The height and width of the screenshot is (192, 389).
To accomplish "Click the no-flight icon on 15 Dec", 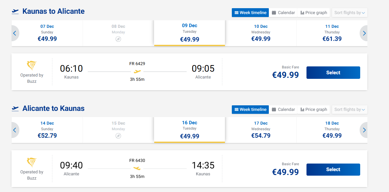I will click(118, 136).
